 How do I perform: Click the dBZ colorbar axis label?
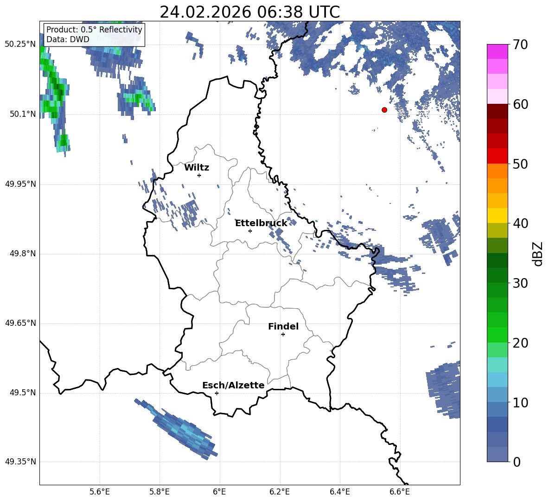[x=537, y=254]
